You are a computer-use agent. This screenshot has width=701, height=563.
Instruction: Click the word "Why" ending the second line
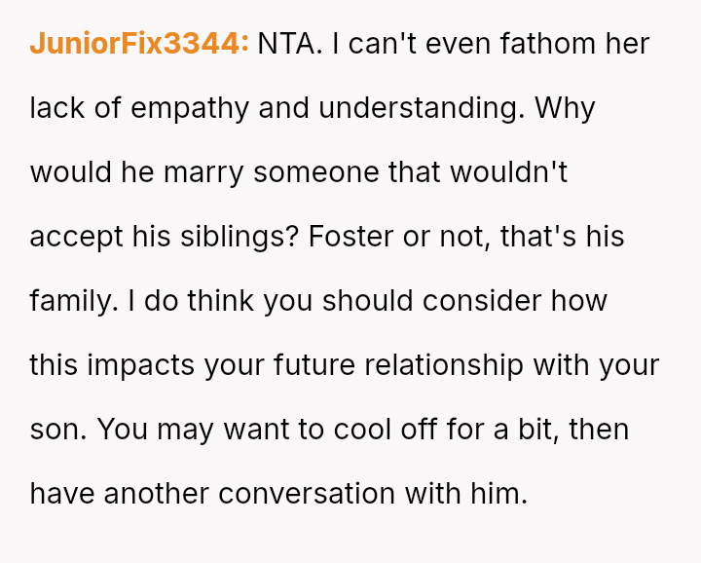pyautogui.click(x=565, y=108)
